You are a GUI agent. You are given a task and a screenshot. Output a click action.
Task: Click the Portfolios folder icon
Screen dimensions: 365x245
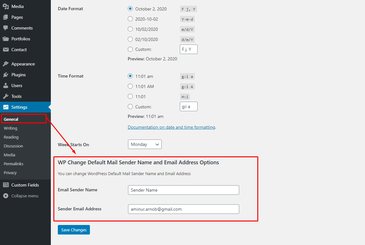coord(6,39)
